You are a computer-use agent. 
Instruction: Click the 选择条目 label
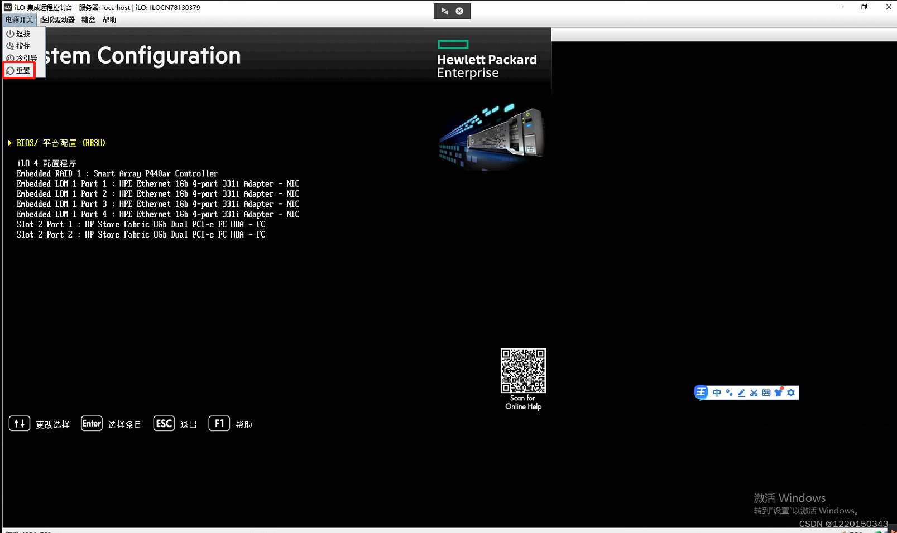coord(124,425)
